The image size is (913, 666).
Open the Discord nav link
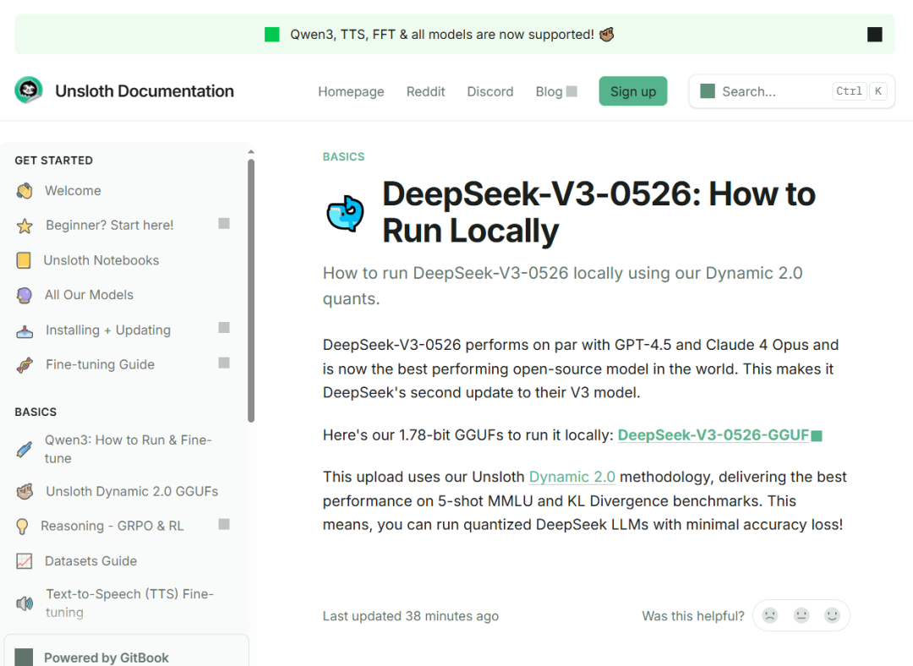point(490,91)
